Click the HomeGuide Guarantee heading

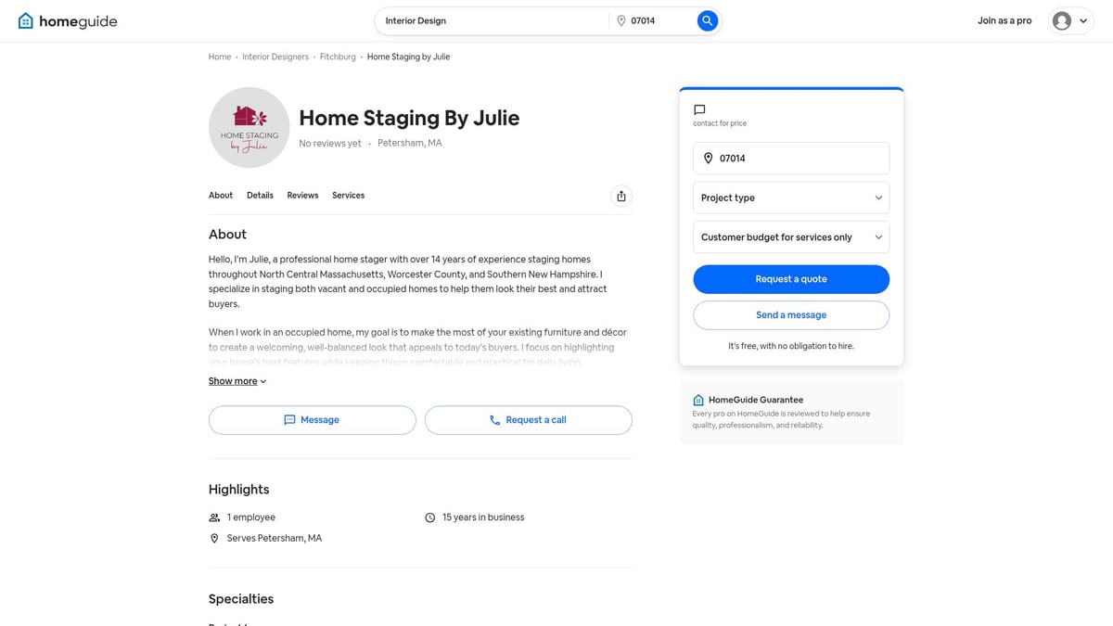(x=756, y=400)
